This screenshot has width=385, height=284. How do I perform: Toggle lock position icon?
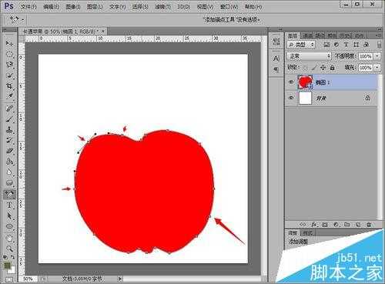(x=323, y=68)
